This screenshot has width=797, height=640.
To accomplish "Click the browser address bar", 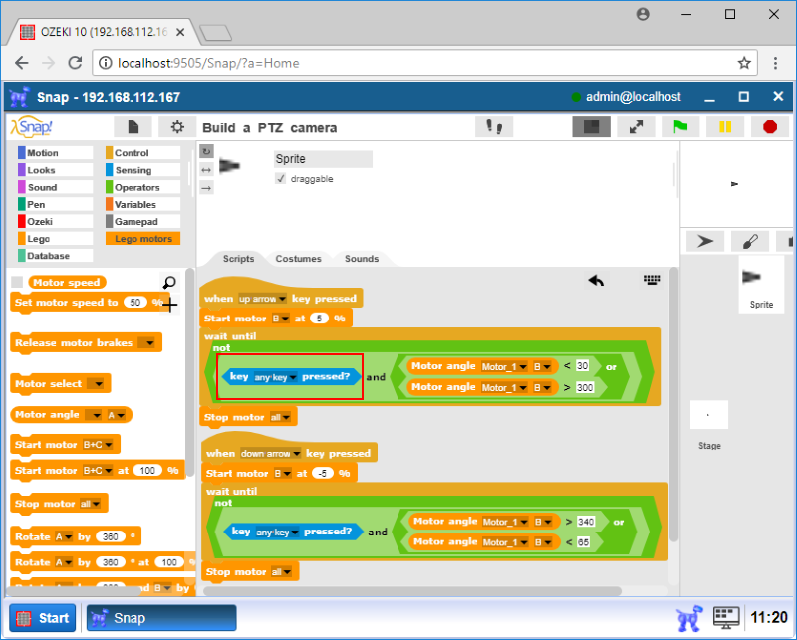I will [x=424, y=63].
